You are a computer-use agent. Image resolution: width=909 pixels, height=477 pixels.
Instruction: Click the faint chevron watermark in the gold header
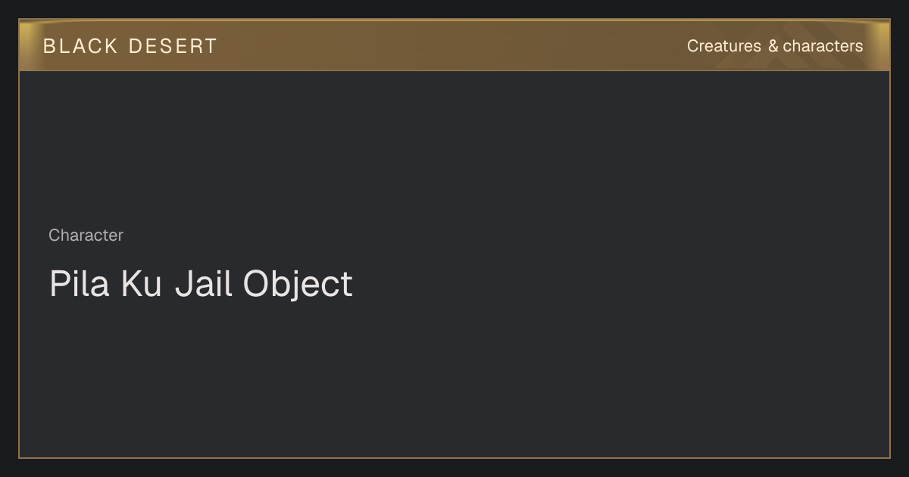pyautogui.click(x=765, y=57)
